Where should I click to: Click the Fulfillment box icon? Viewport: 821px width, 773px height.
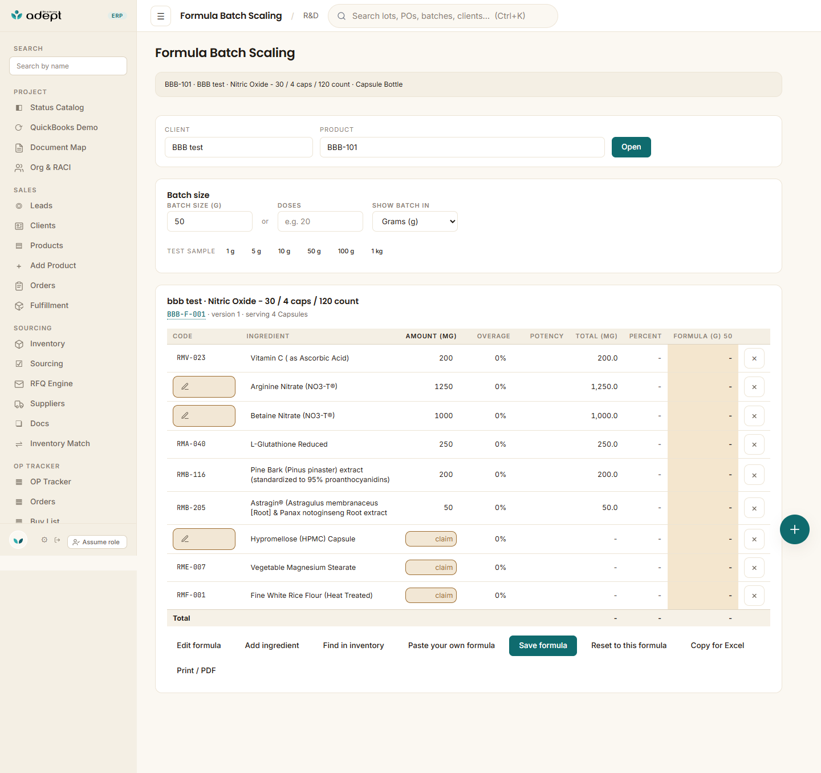(19, 306)
